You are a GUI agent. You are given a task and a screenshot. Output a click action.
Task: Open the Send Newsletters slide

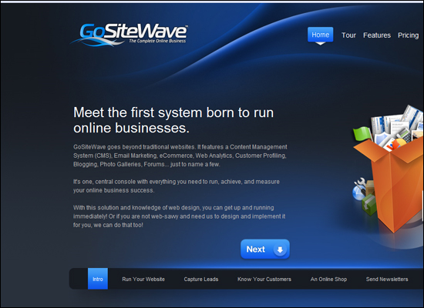tap(387, 279)
